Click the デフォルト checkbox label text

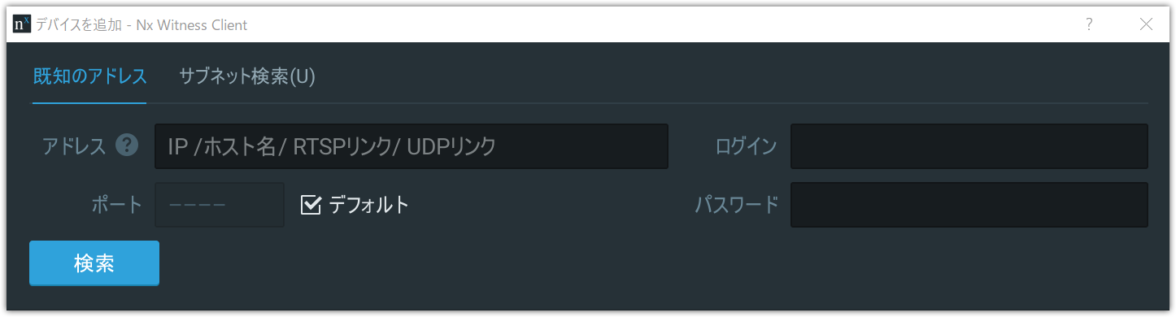click(368, 205)
